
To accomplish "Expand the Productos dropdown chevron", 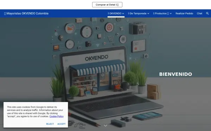I will point(171,14).
